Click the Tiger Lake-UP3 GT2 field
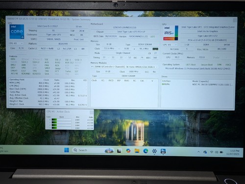245x184 pixels. coord(207,36)
